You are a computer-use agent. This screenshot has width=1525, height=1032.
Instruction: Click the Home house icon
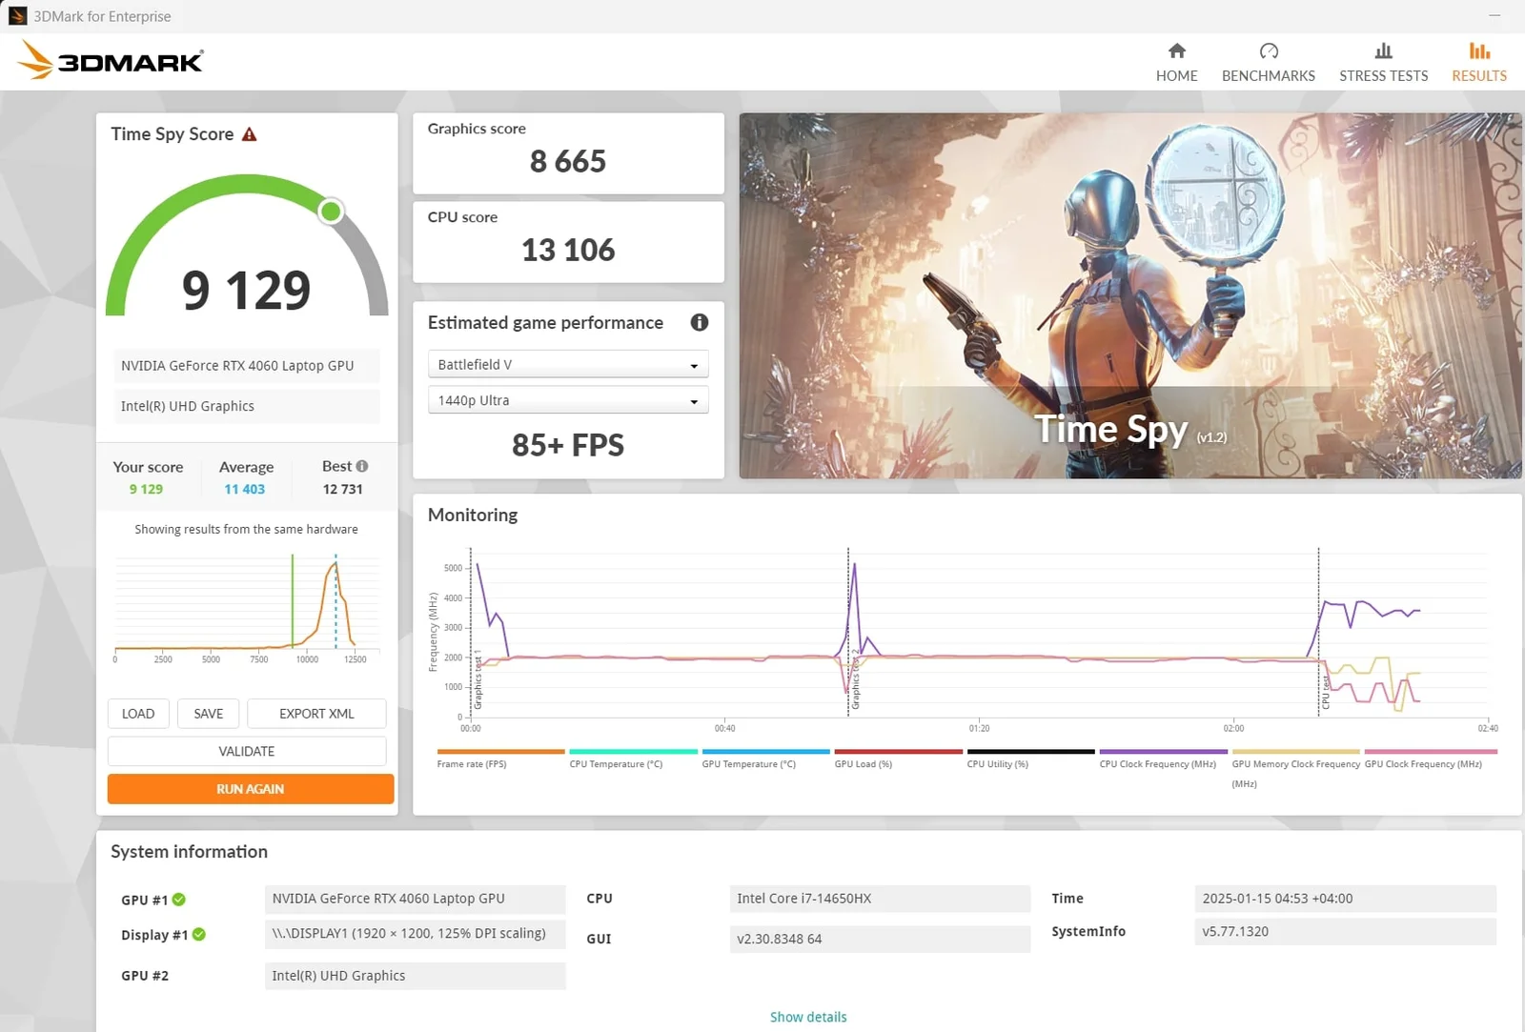1176,51
